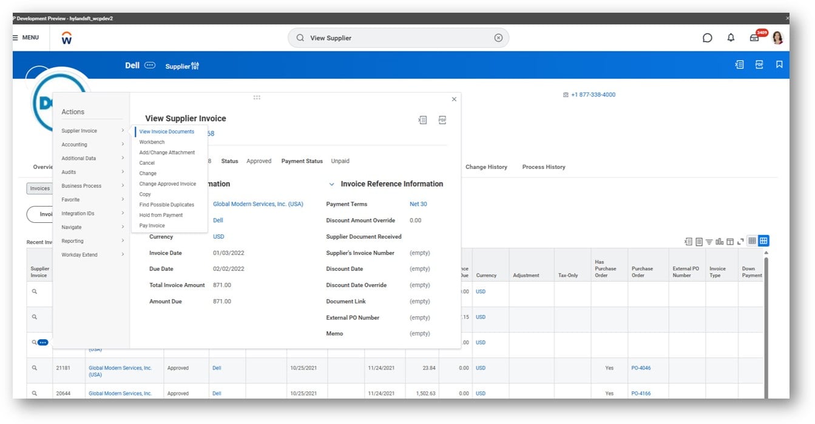Click the Supplier configure sliders icon
The width and height of the screenshot is (815, 424).
coord(195,65)
